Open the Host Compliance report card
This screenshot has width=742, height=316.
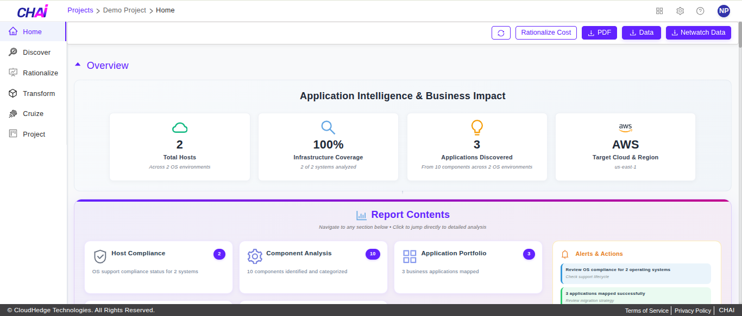pyautogui.click(x=158, y=267)
